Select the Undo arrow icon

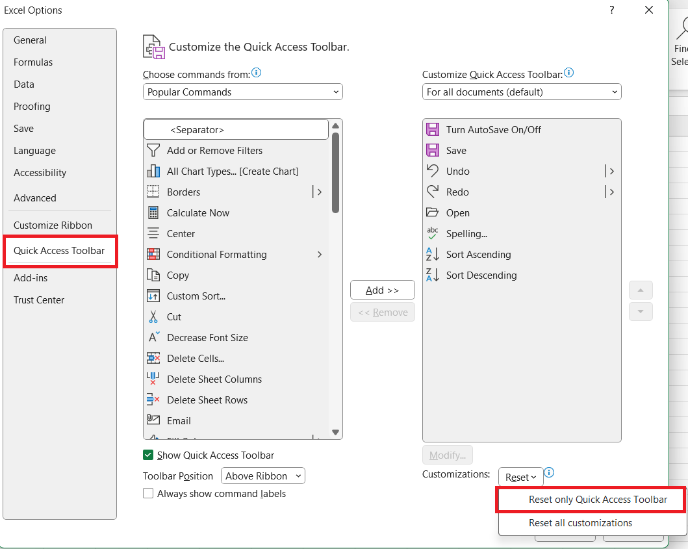(433, 171)
